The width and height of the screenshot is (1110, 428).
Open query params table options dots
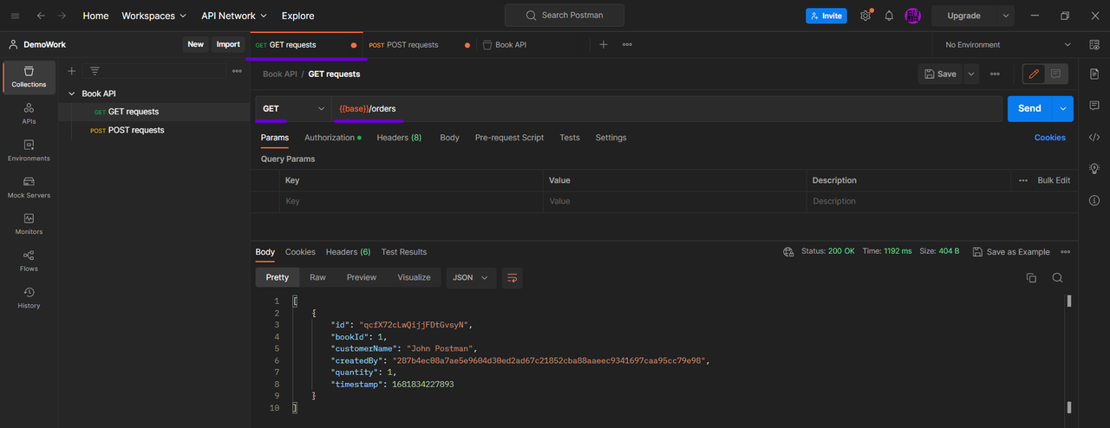point(1023,180)
